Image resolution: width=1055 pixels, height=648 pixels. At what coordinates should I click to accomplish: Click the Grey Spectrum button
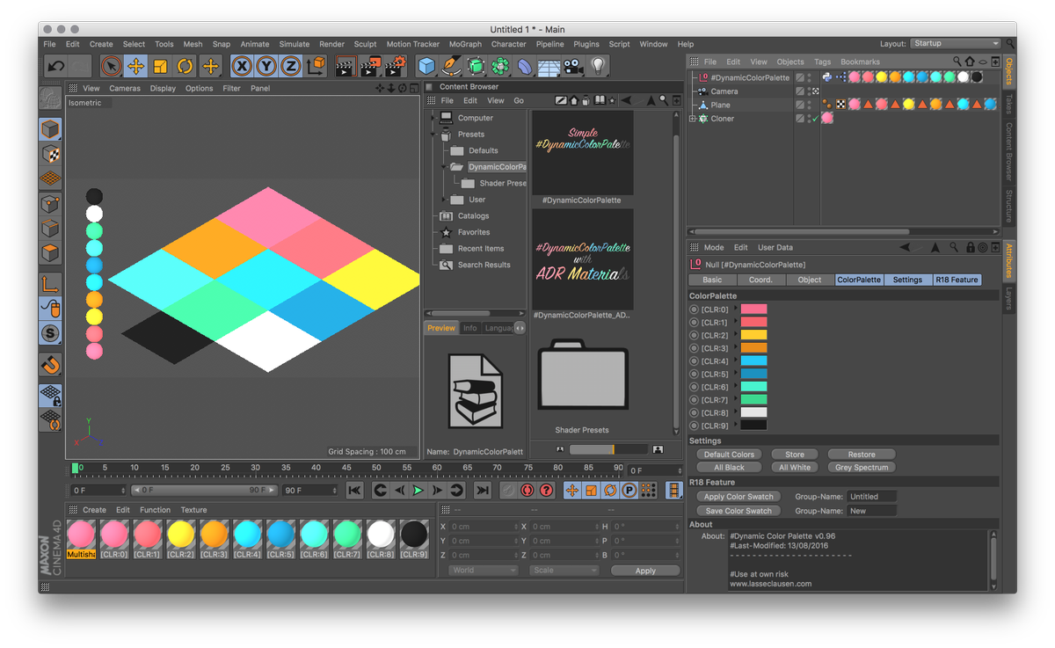click(861, 467)
